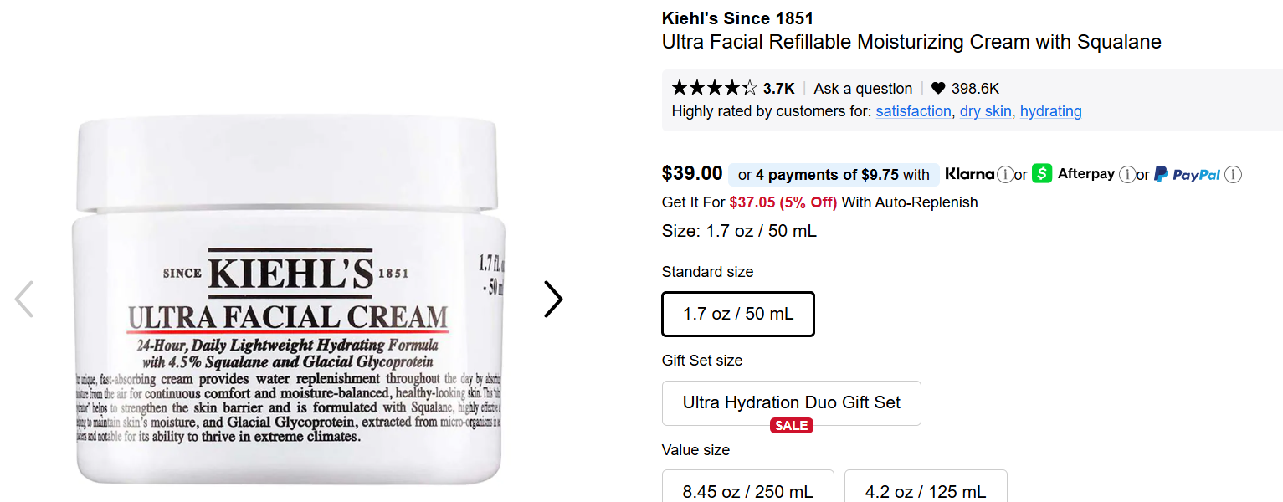Click the Auto-Replenish discount offer
The image size is (1283, 502).
[x=819, y=202]
